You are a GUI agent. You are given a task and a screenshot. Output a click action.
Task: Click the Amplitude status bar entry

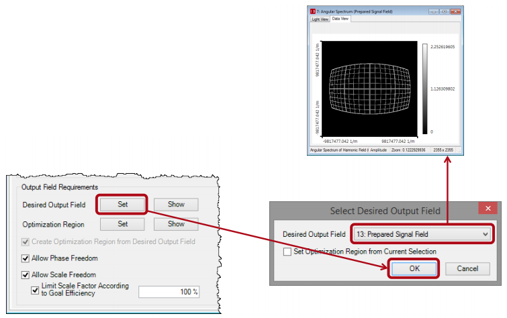378,150
